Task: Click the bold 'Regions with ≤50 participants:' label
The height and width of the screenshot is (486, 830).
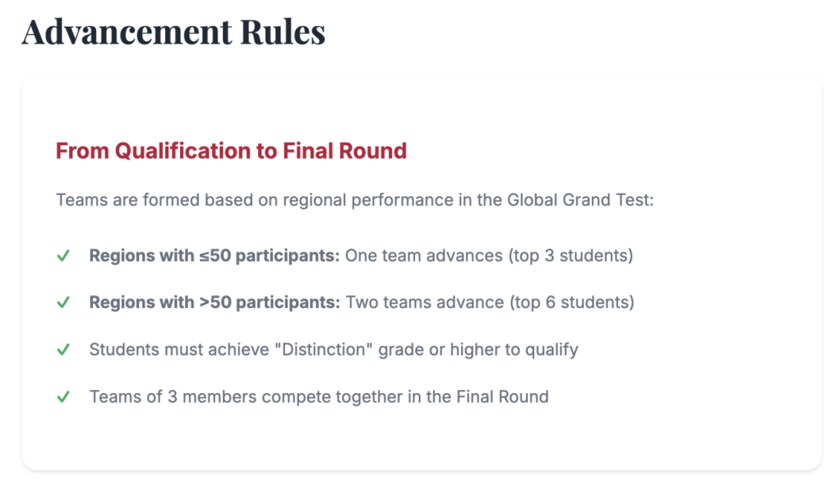Action: [x=214, y=256]
